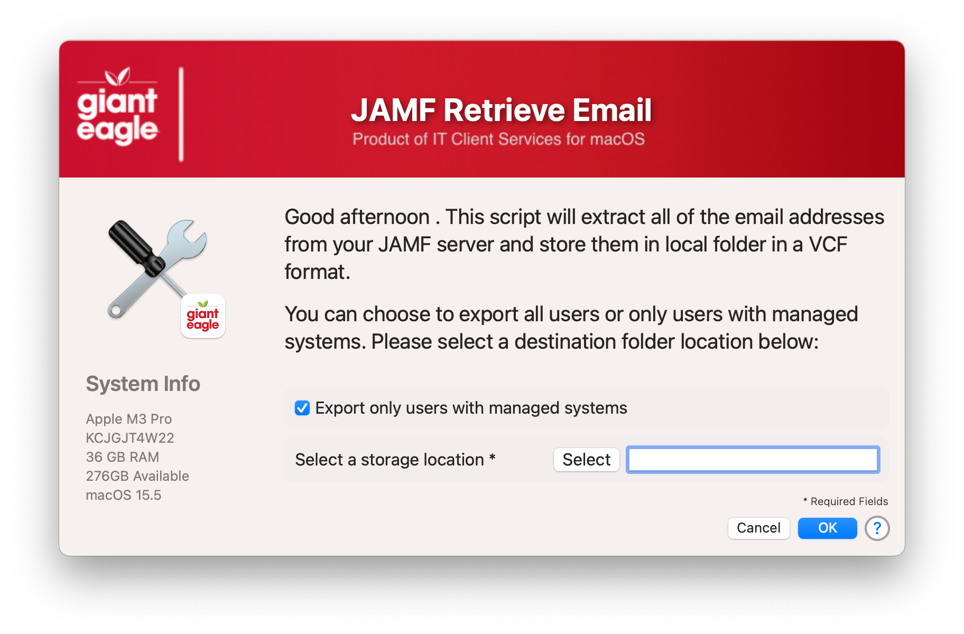Click 'Select a storage location' label

pos(395,460)
